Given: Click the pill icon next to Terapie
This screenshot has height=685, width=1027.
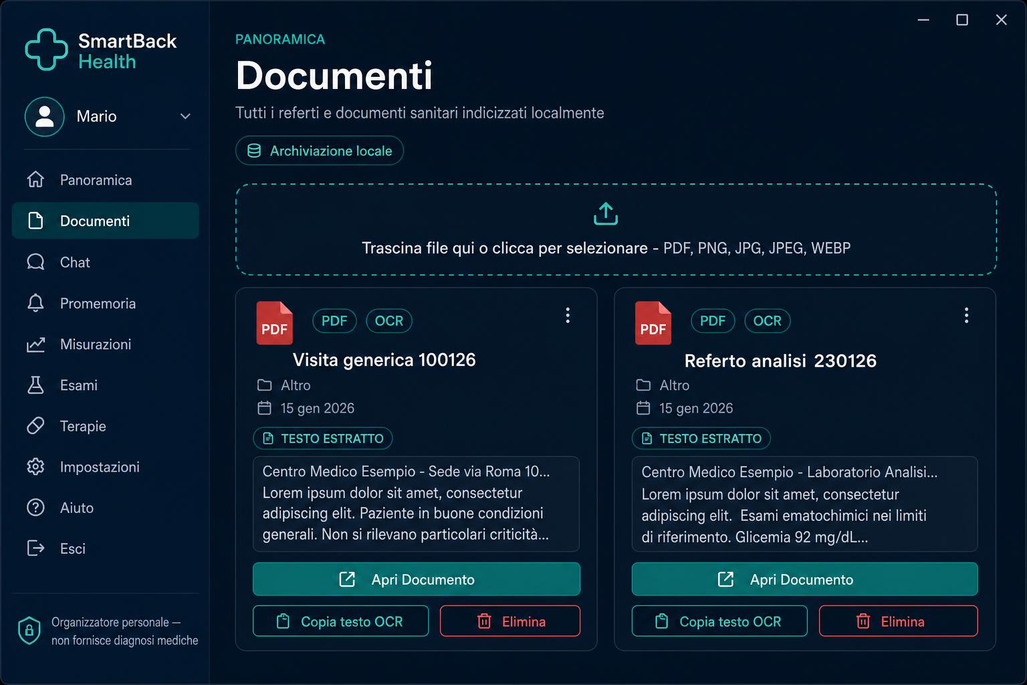Looking at the screenshot, I should pyautogui.click(x=35, y=426).
